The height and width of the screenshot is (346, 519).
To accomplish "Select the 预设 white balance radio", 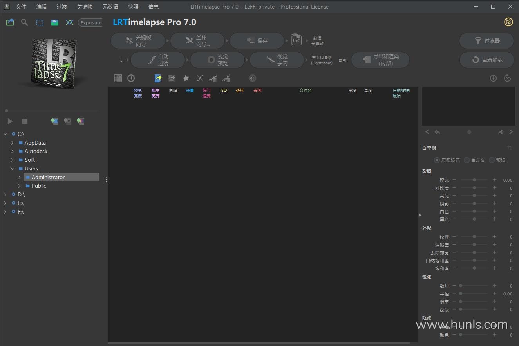I will tap(492, 160).
